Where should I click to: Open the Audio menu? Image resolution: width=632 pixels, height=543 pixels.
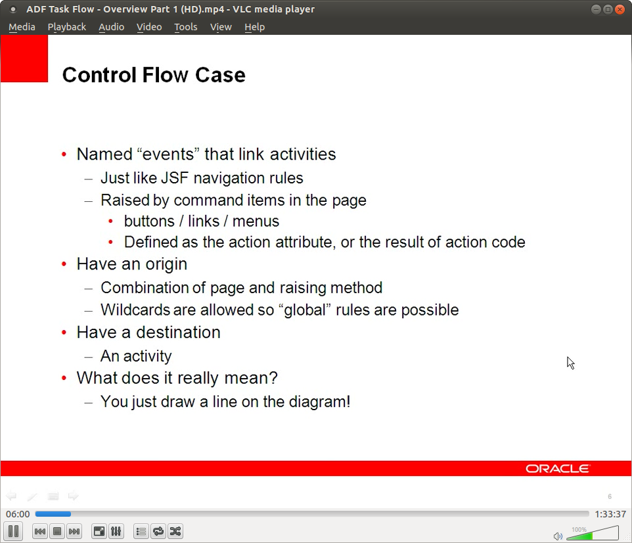(x=111, y=27)
